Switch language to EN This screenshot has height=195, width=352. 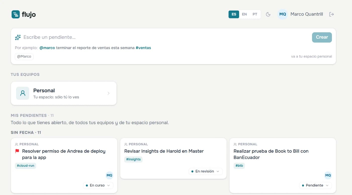click(244, 14)
